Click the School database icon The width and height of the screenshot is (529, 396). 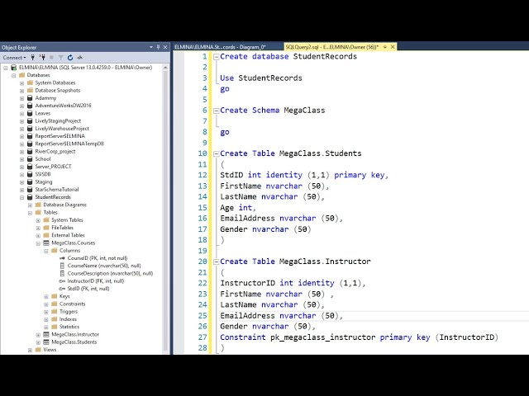(30, 159)
